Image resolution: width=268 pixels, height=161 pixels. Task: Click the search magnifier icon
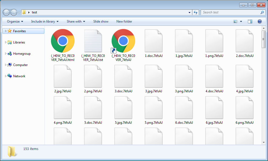(x=262, y=12)
